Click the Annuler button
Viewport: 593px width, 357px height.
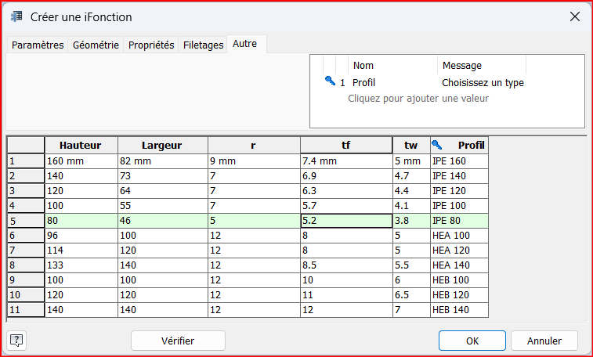544,341
